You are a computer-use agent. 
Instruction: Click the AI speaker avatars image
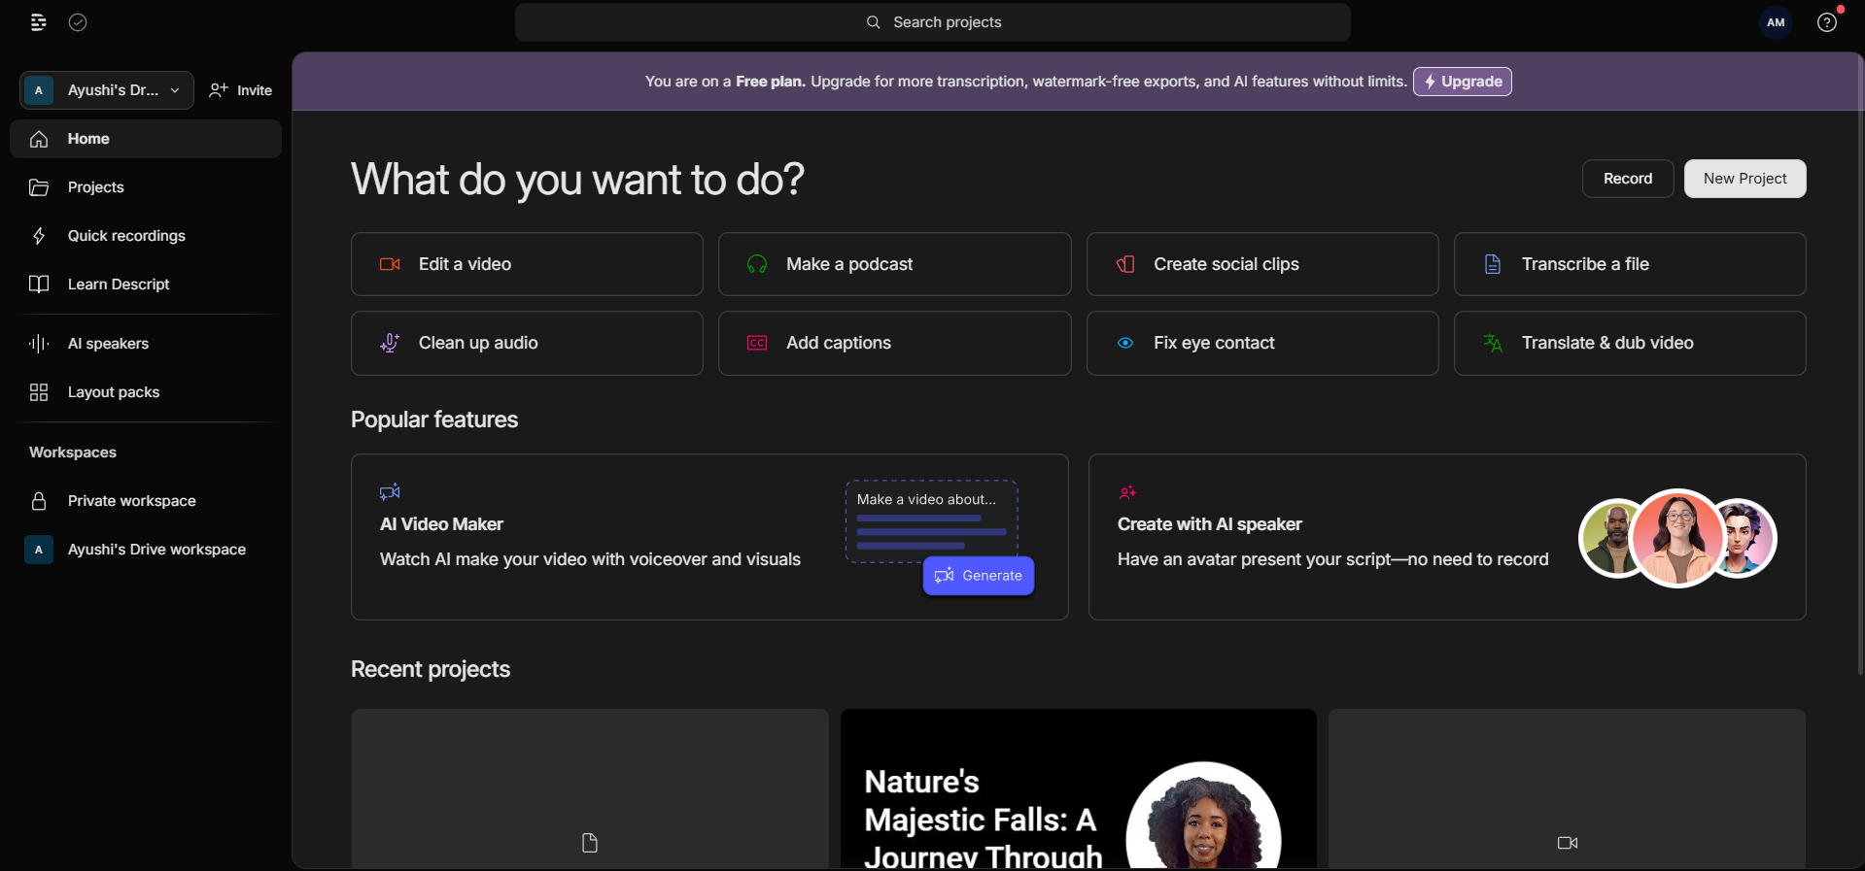pyautogui.click(x=1678, y=538)
